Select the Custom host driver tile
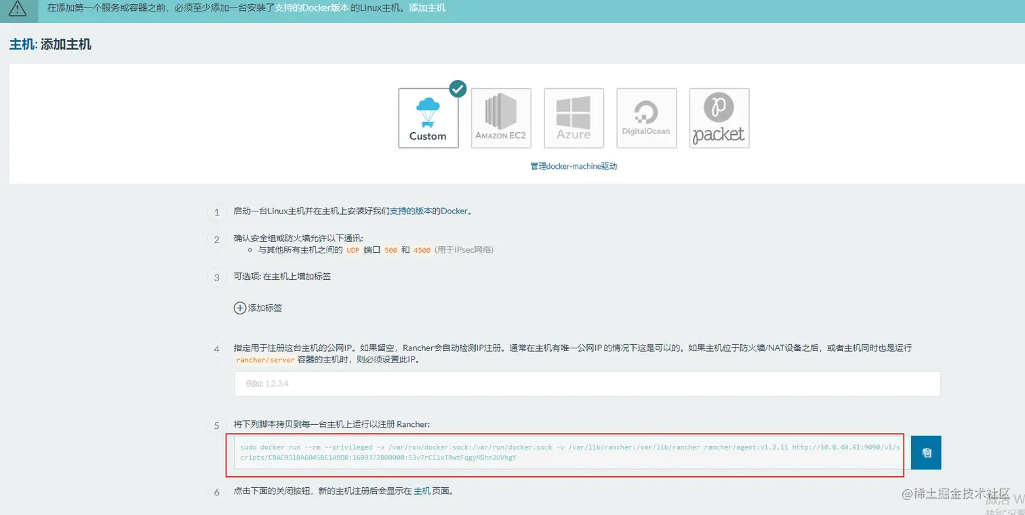This screenshot has width=1025, height=515. (428, 118)
